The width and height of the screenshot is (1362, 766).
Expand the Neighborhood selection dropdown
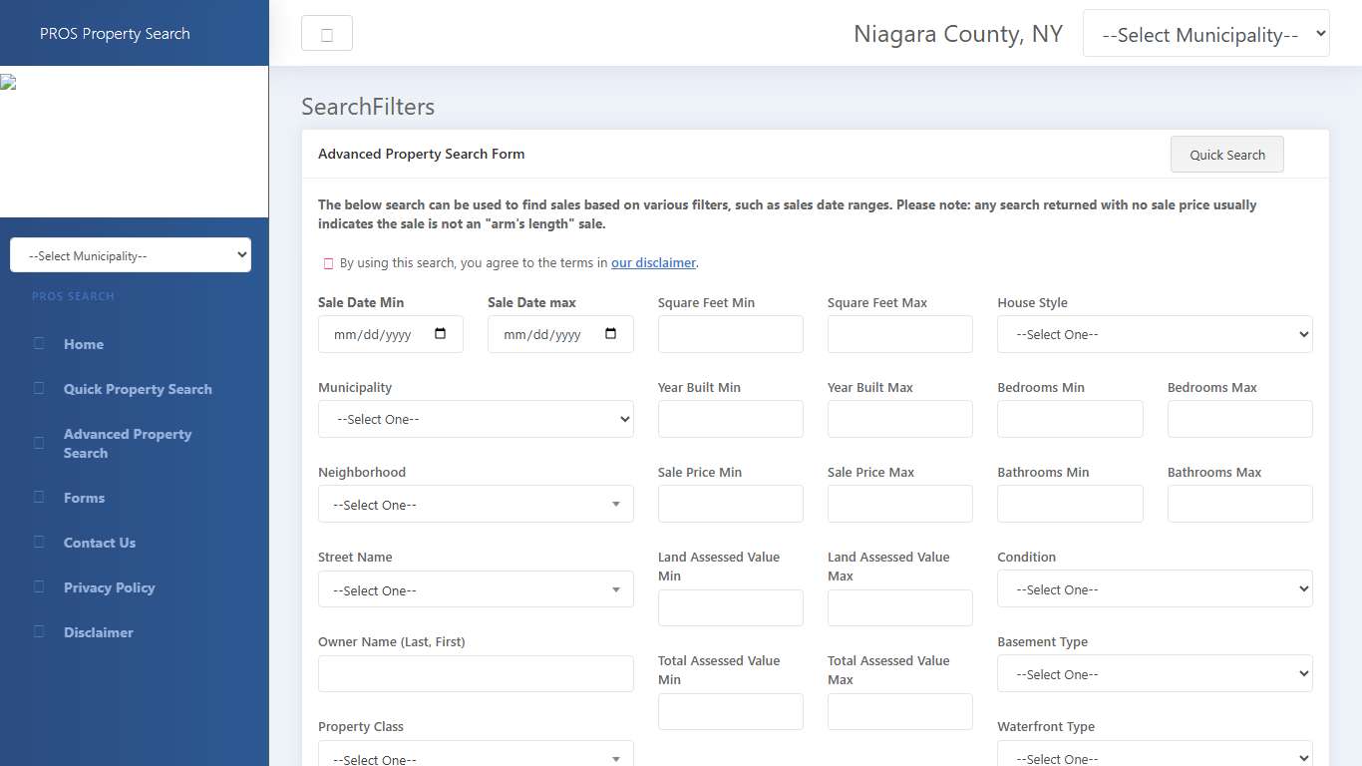tap(475, 504)
